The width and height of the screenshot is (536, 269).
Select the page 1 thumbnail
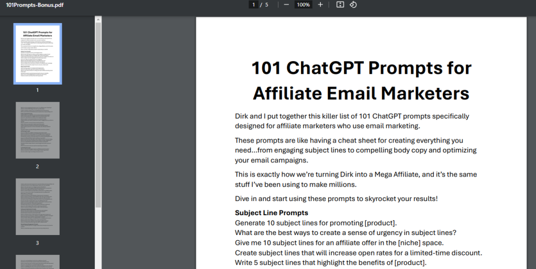tap(38, 54)
